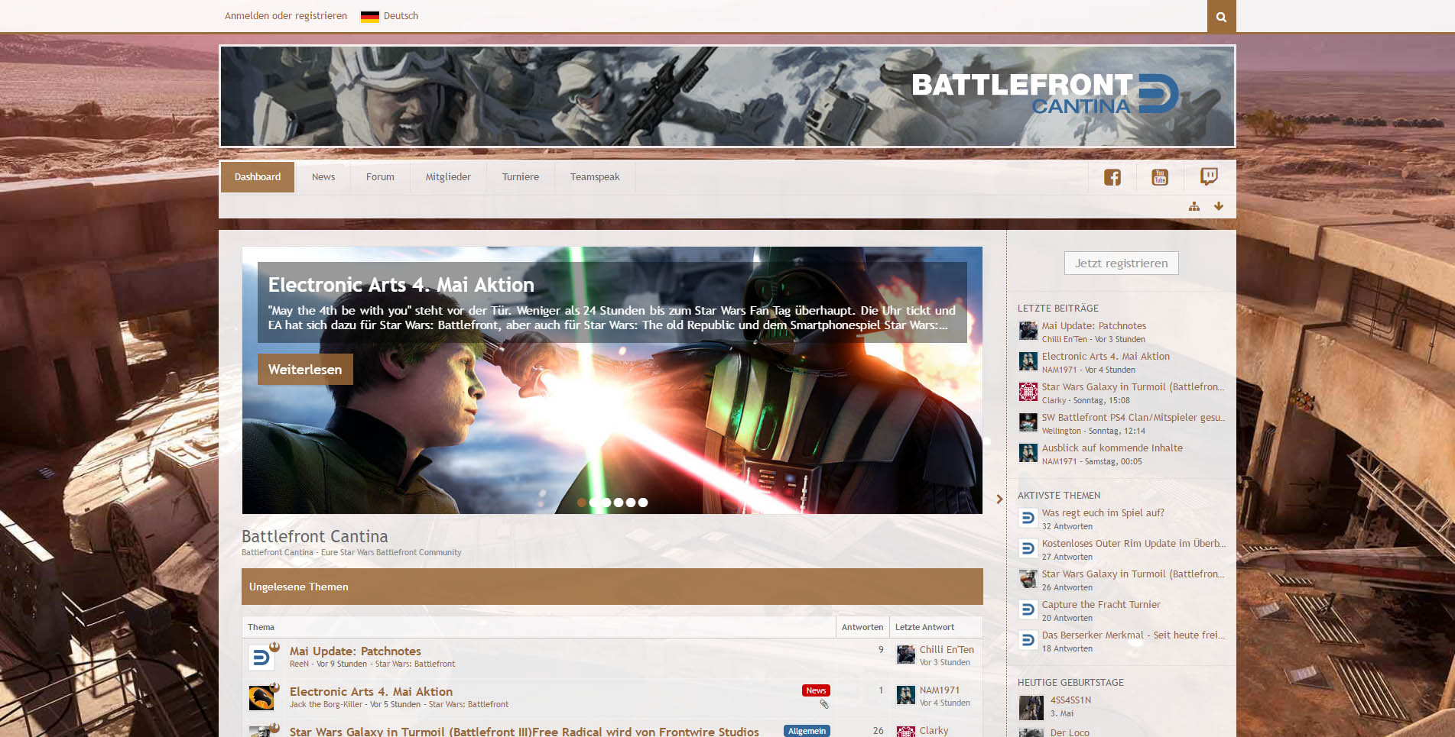Open the News menu item
This screenshot has height=737, width=1455.
tap(323, 177)
